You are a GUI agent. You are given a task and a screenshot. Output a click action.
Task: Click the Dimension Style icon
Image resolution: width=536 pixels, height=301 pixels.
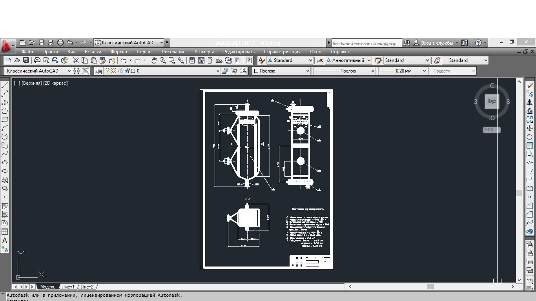click(x=320, y=60)
